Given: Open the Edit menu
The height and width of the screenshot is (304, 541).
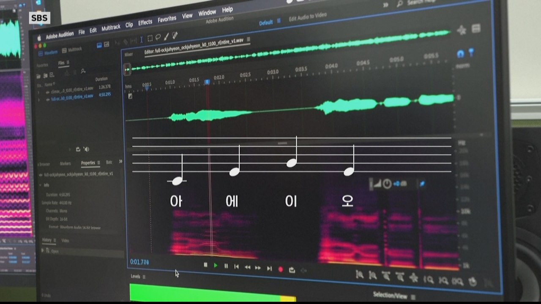Looking at the screenshot, I should tap(93, 30).
